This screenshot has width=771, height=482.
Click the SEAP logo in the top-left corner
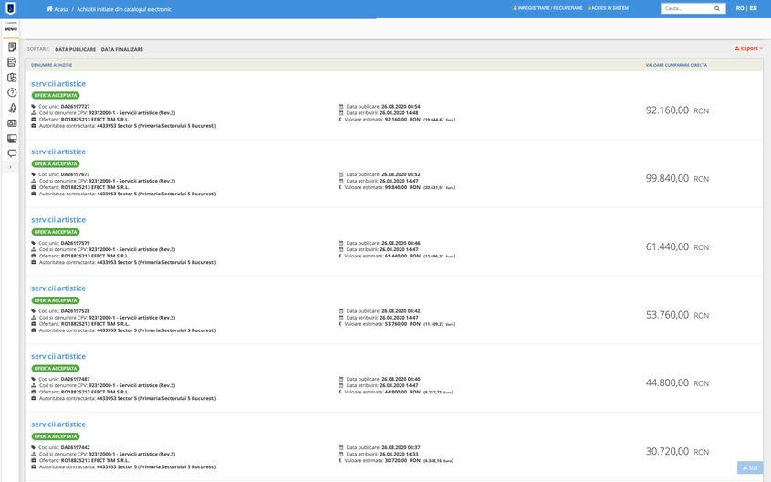[11, 8]
